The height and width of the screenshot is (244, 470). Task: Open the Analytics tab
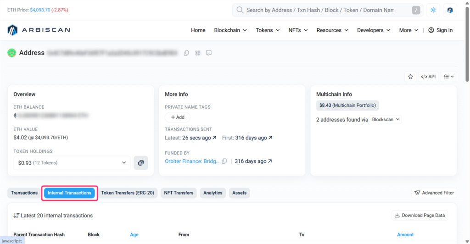pos(213,193)
